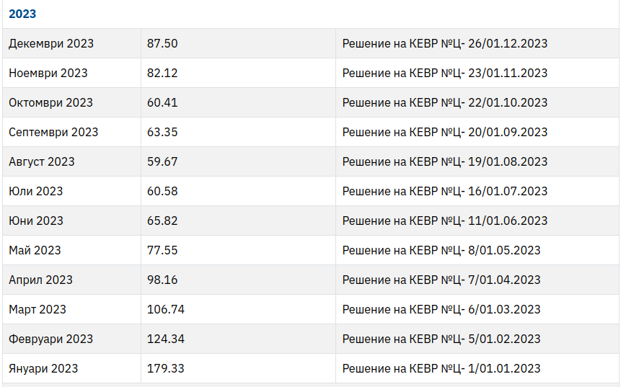Viewport: 621px width, 387px height.
Task: Open Решение на КЕВР №Ц- 19/01.08.2023
Action: 444,161
